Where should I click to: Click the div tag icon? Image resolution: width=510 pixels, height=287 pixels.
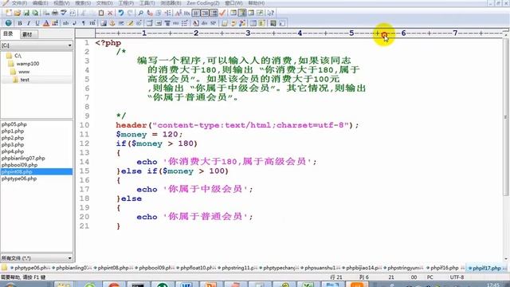pos(204,23)
